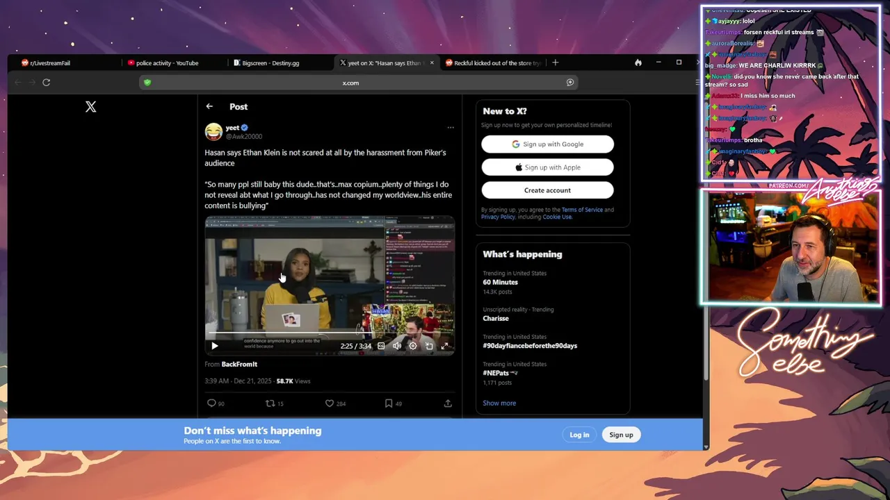890x500 pixels.
Task: Click the browser back arrow
Action: coord(18,83)
